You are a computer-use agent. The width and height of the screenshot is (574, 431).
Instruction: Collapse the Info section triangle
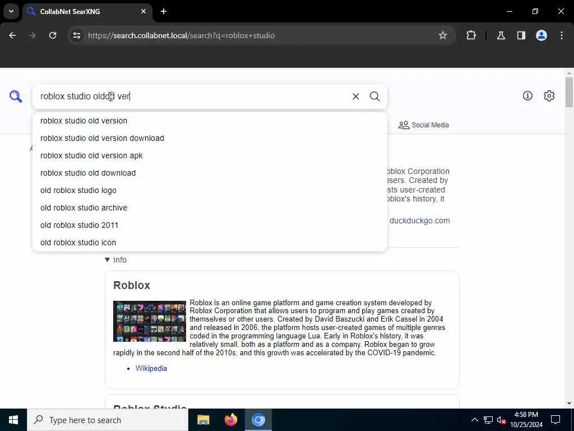(x=107, y=260)
